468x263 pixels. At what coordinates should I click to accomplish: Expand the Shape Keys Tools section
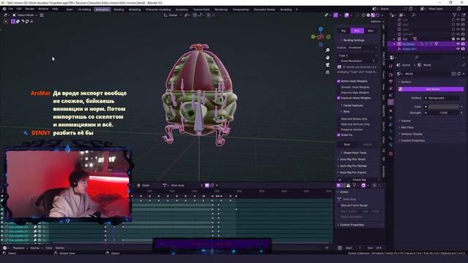[x=354, y=153]
